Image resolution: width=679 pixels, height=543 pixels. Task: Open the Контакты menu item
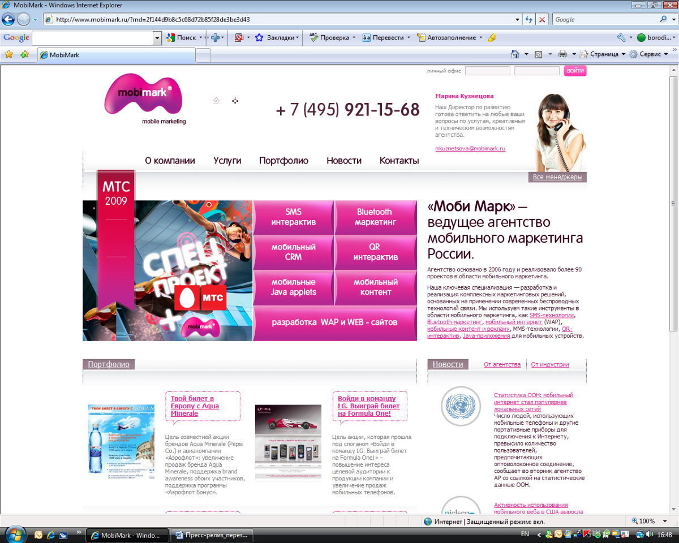399,161
